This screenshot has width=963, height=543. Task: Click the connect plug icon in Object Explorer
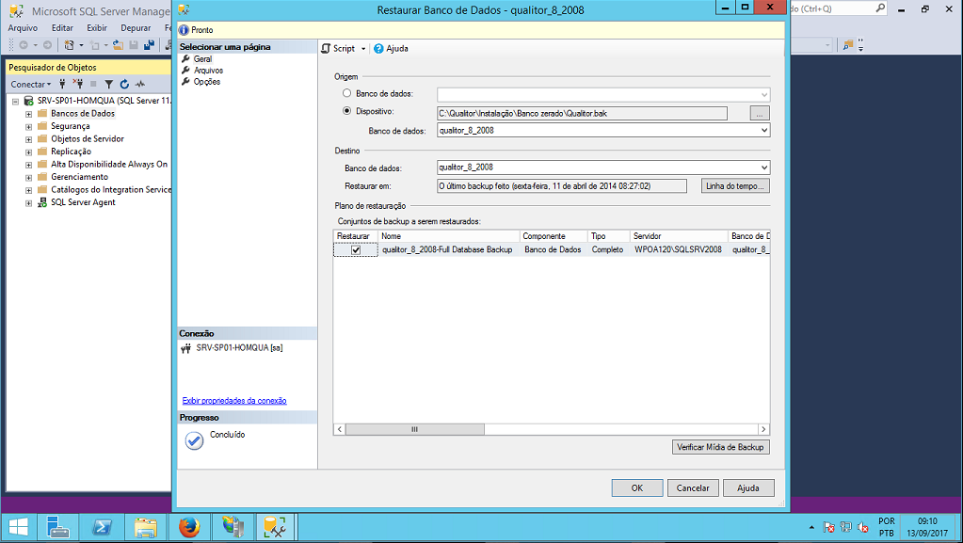coord(62,84)
